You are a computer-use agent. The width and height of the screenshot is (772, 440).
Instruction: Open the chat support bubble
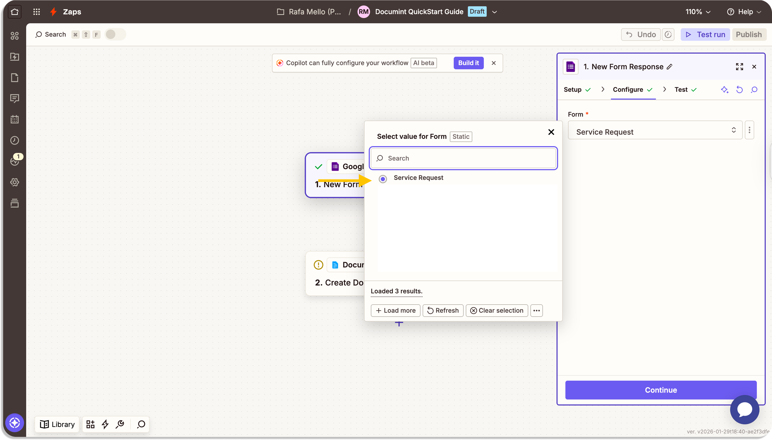coord(744,409)
